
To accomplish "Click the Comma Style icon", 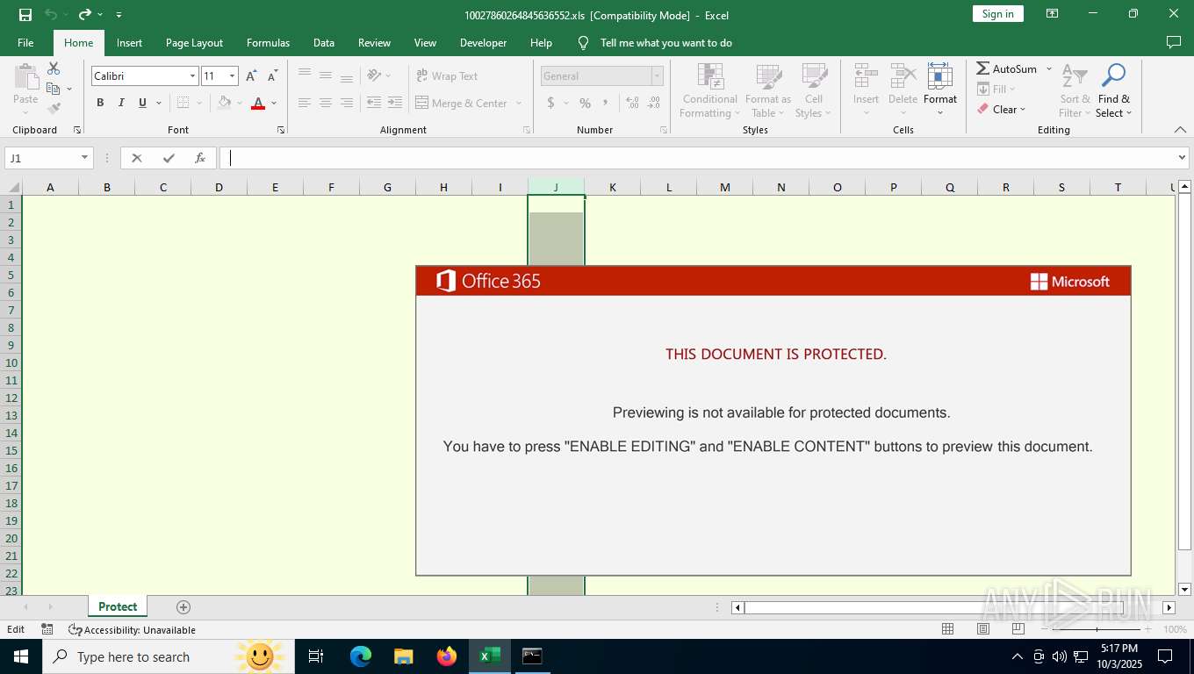I will [x=606, y=103].
